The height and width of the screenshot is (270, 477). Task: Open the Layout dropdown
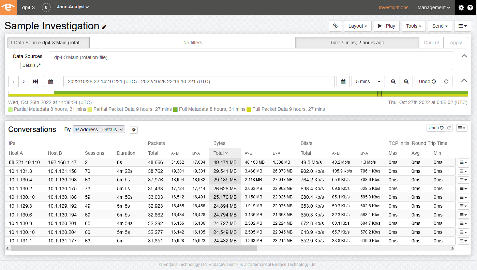358,26
